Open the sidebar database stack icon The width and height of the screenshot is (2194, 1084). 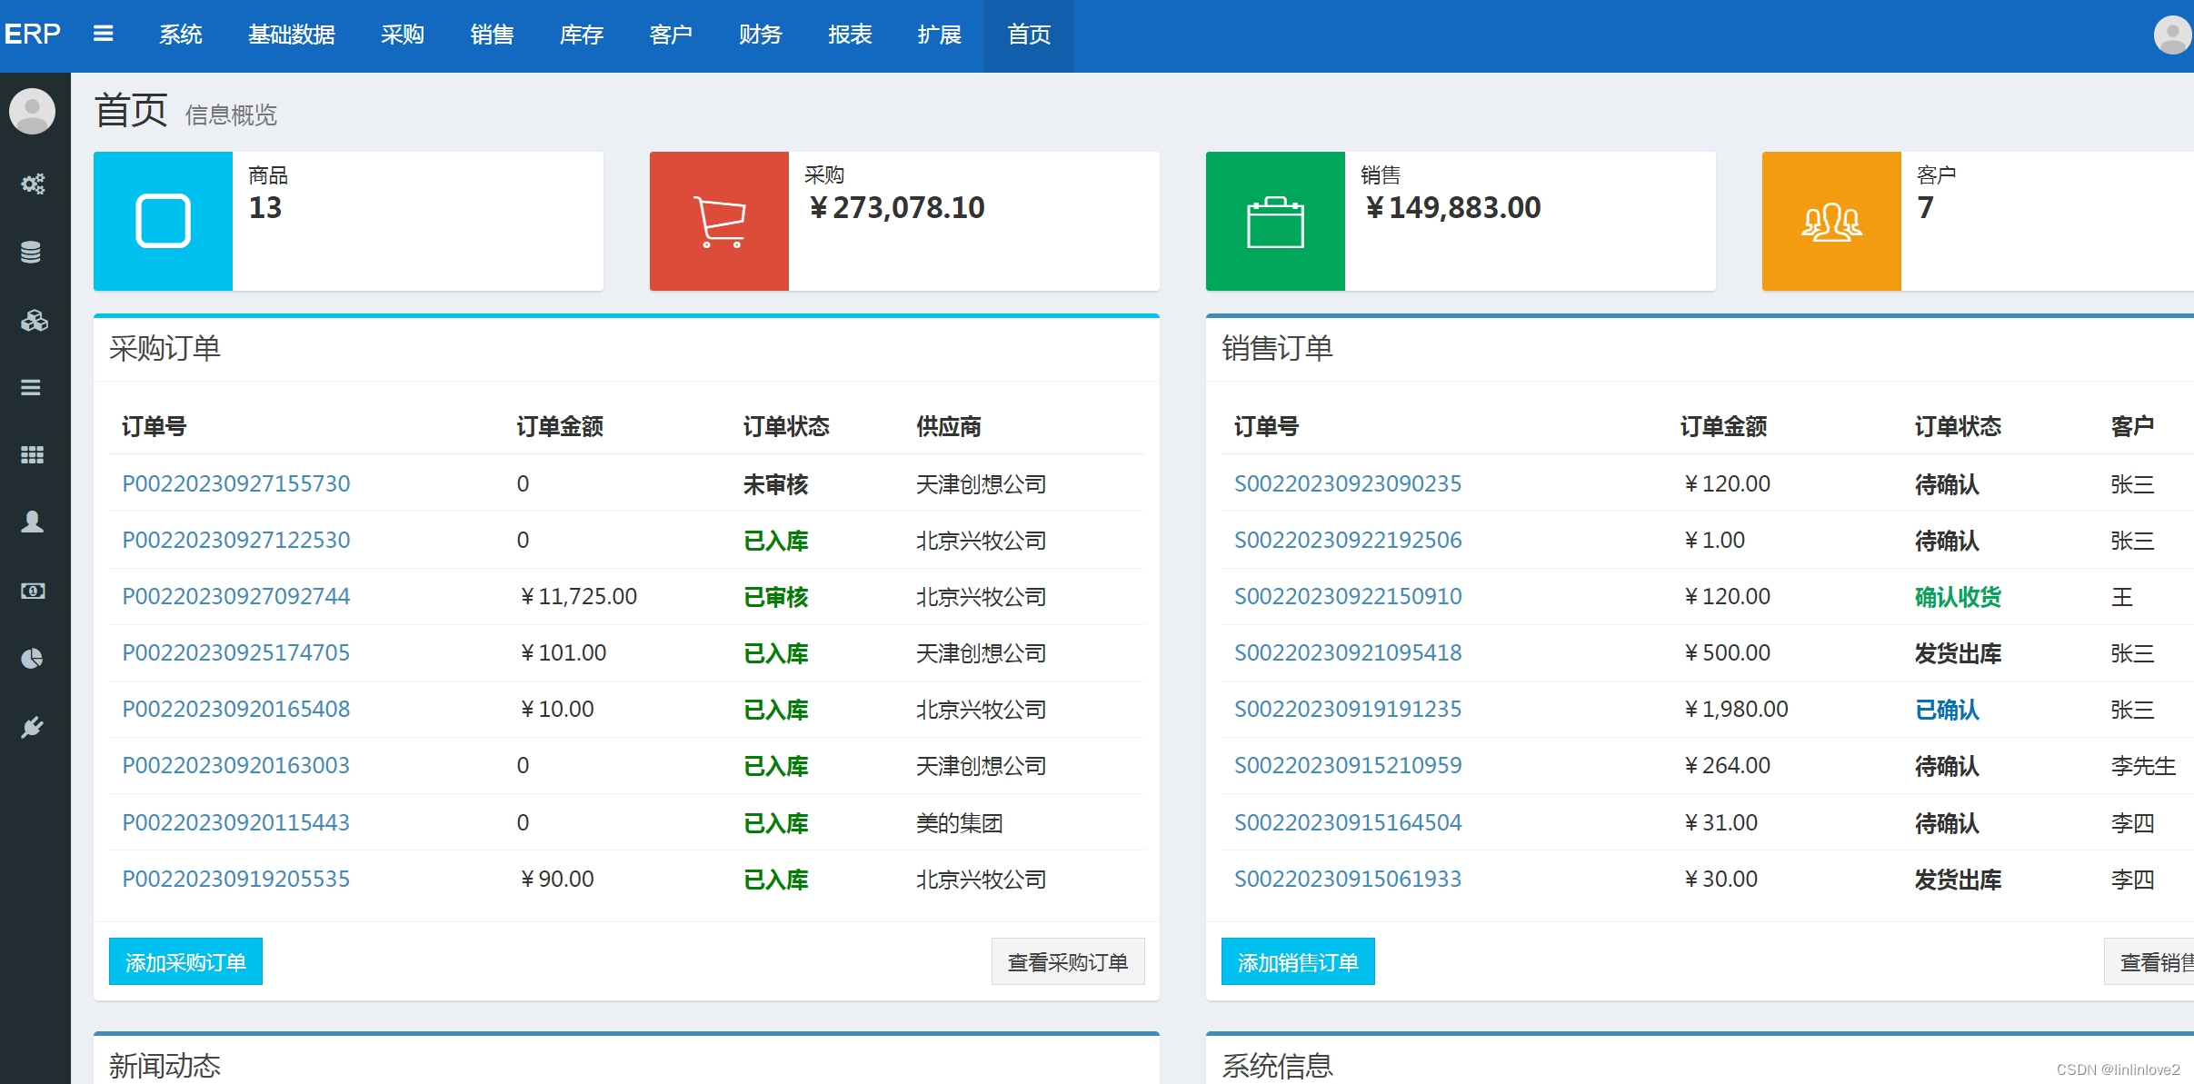(x=31, y=252)
